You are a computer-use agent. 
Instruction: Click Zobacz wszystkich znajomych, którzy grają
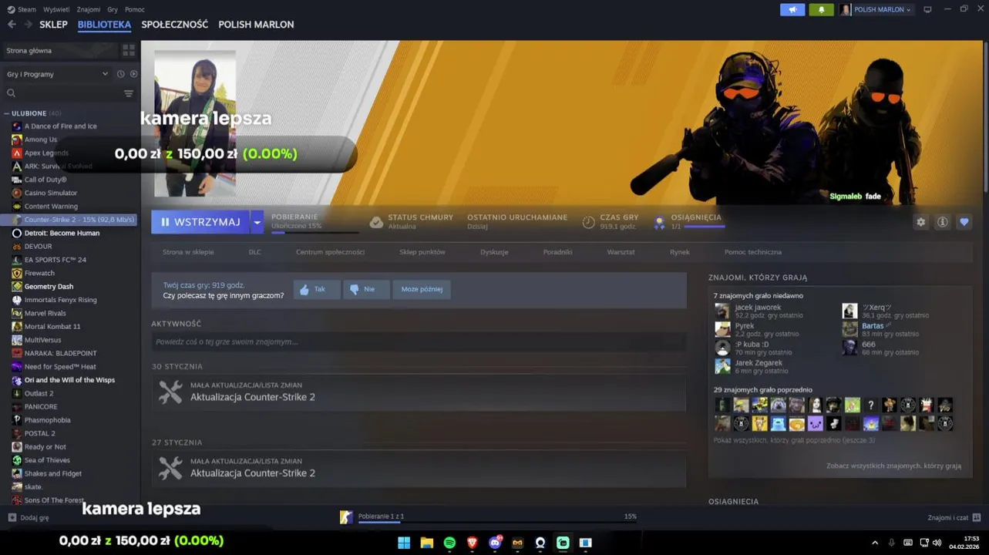tap(893, 466)
